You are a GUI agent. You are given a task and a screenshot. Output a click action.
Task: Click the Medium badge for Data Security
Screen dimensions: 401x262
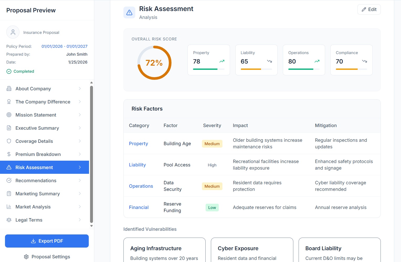[212, 186]
